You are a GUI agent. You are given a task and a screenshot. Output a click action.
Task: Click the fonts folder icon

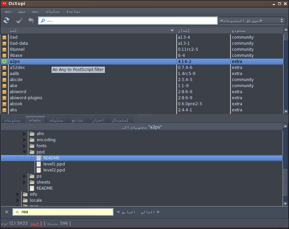point(32,146)
